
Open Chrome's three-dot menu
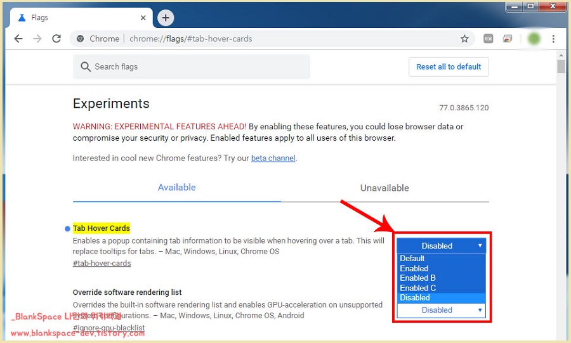(x=553, y=39)
